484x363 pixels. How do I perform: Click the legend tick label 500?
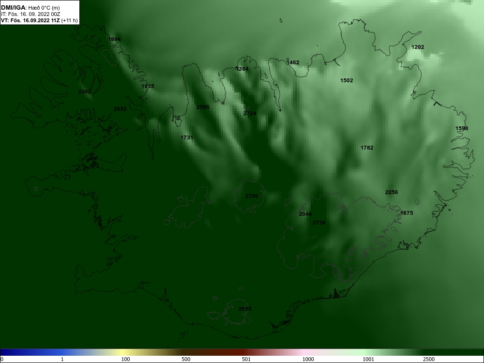coord(186,359)
